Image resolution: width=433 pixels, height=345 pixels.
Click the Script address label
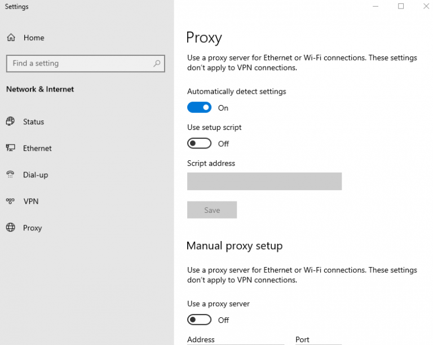(x=211, y=164)
